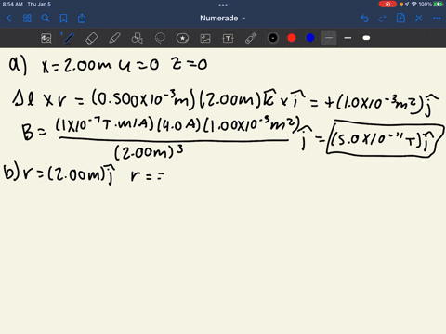Open the thumbnail grid view
Screen dimensions: 446x334
(27, 19)
